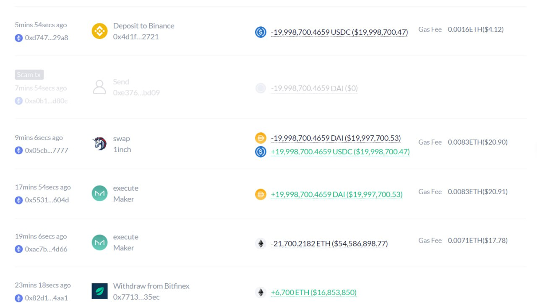The image size is (537, 303).
Task: Click the 1inch unicorn logo icon
Action: [x=99, y=144]
